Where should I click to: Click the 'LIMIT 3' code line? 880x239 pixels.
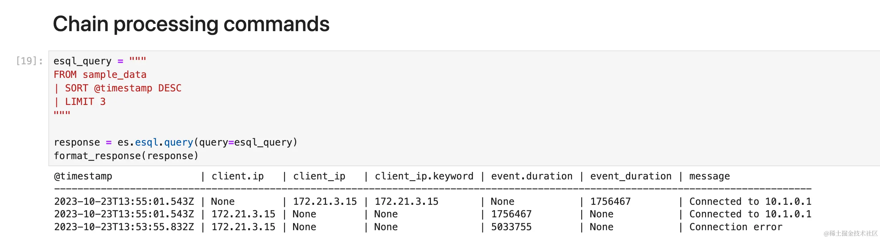tap(80, 102)
